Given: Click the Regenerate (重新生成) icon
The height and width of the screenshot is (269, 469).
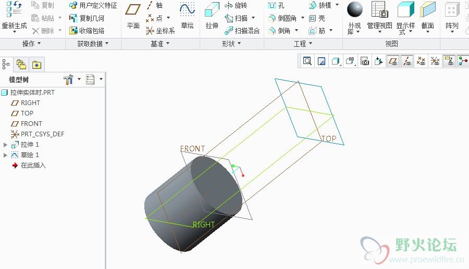Looking at the screenshot, I should point(14,9).
